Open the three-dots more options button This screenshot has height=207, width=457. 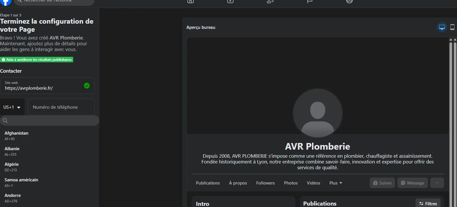[437, 183]
